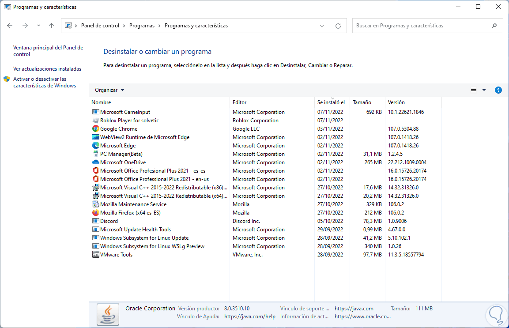
Task: Open the recent locations chevron
Action: click(x=38, y=26)
